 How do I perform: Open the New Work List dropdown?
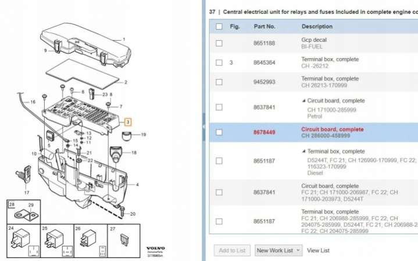point(278,250)
